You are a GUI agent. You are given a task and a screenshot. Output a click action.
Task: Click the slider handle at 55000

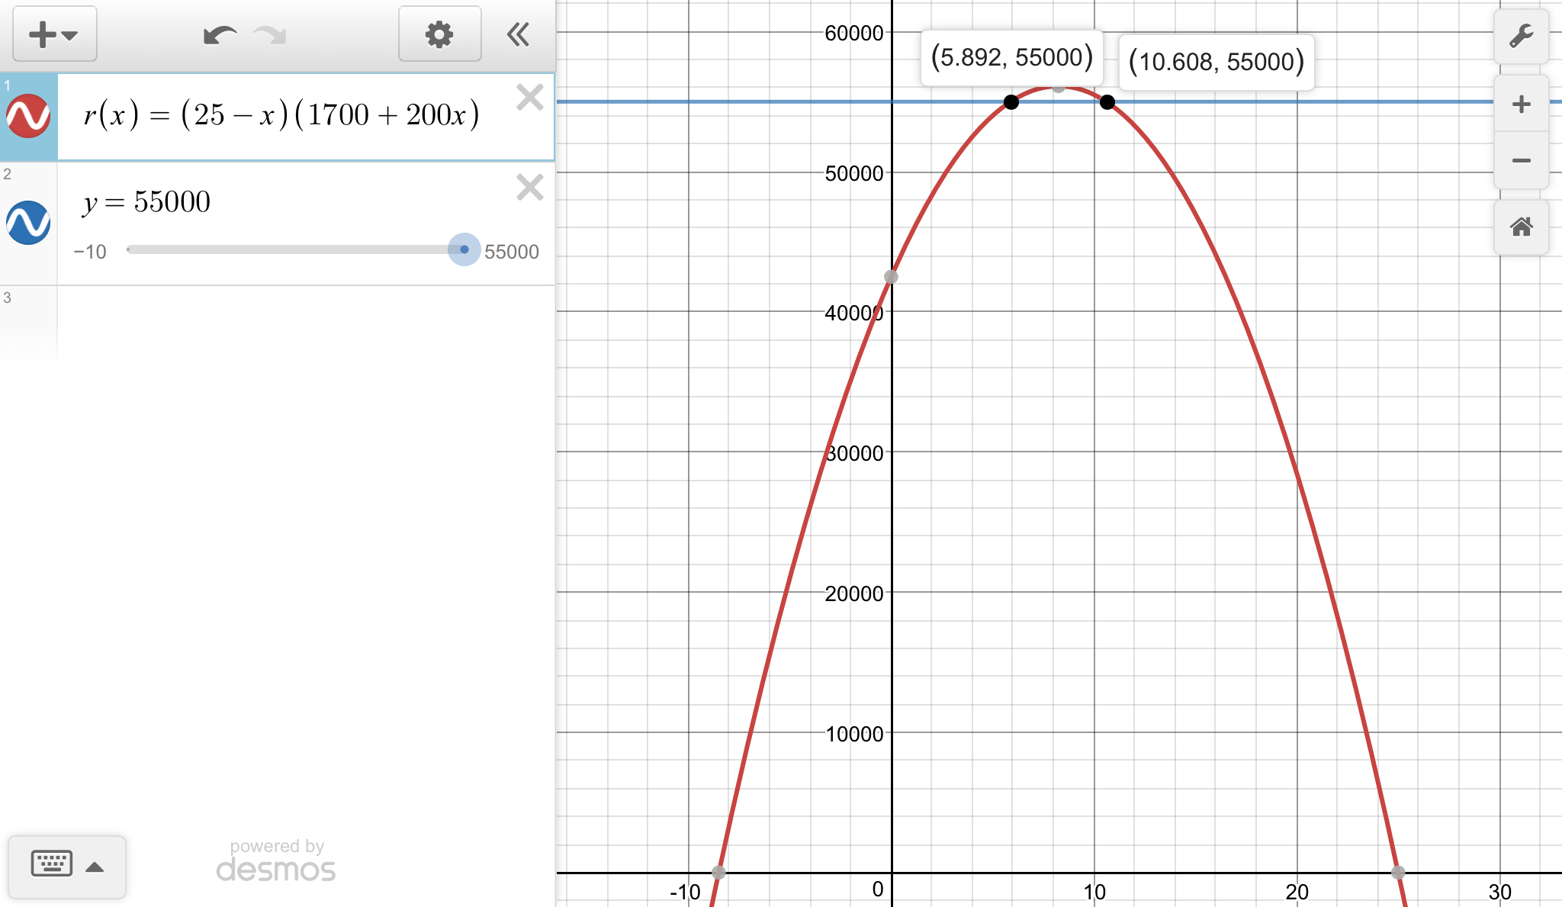(464, 249)
